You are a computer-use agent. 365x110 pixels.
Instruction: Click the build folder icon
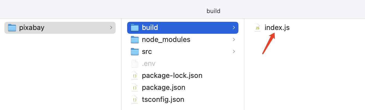click(135, 28)
